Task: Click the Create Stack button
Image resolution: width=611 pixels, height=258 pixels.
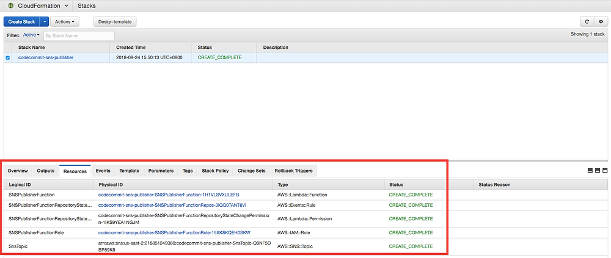Action: [x=22, y=22]
